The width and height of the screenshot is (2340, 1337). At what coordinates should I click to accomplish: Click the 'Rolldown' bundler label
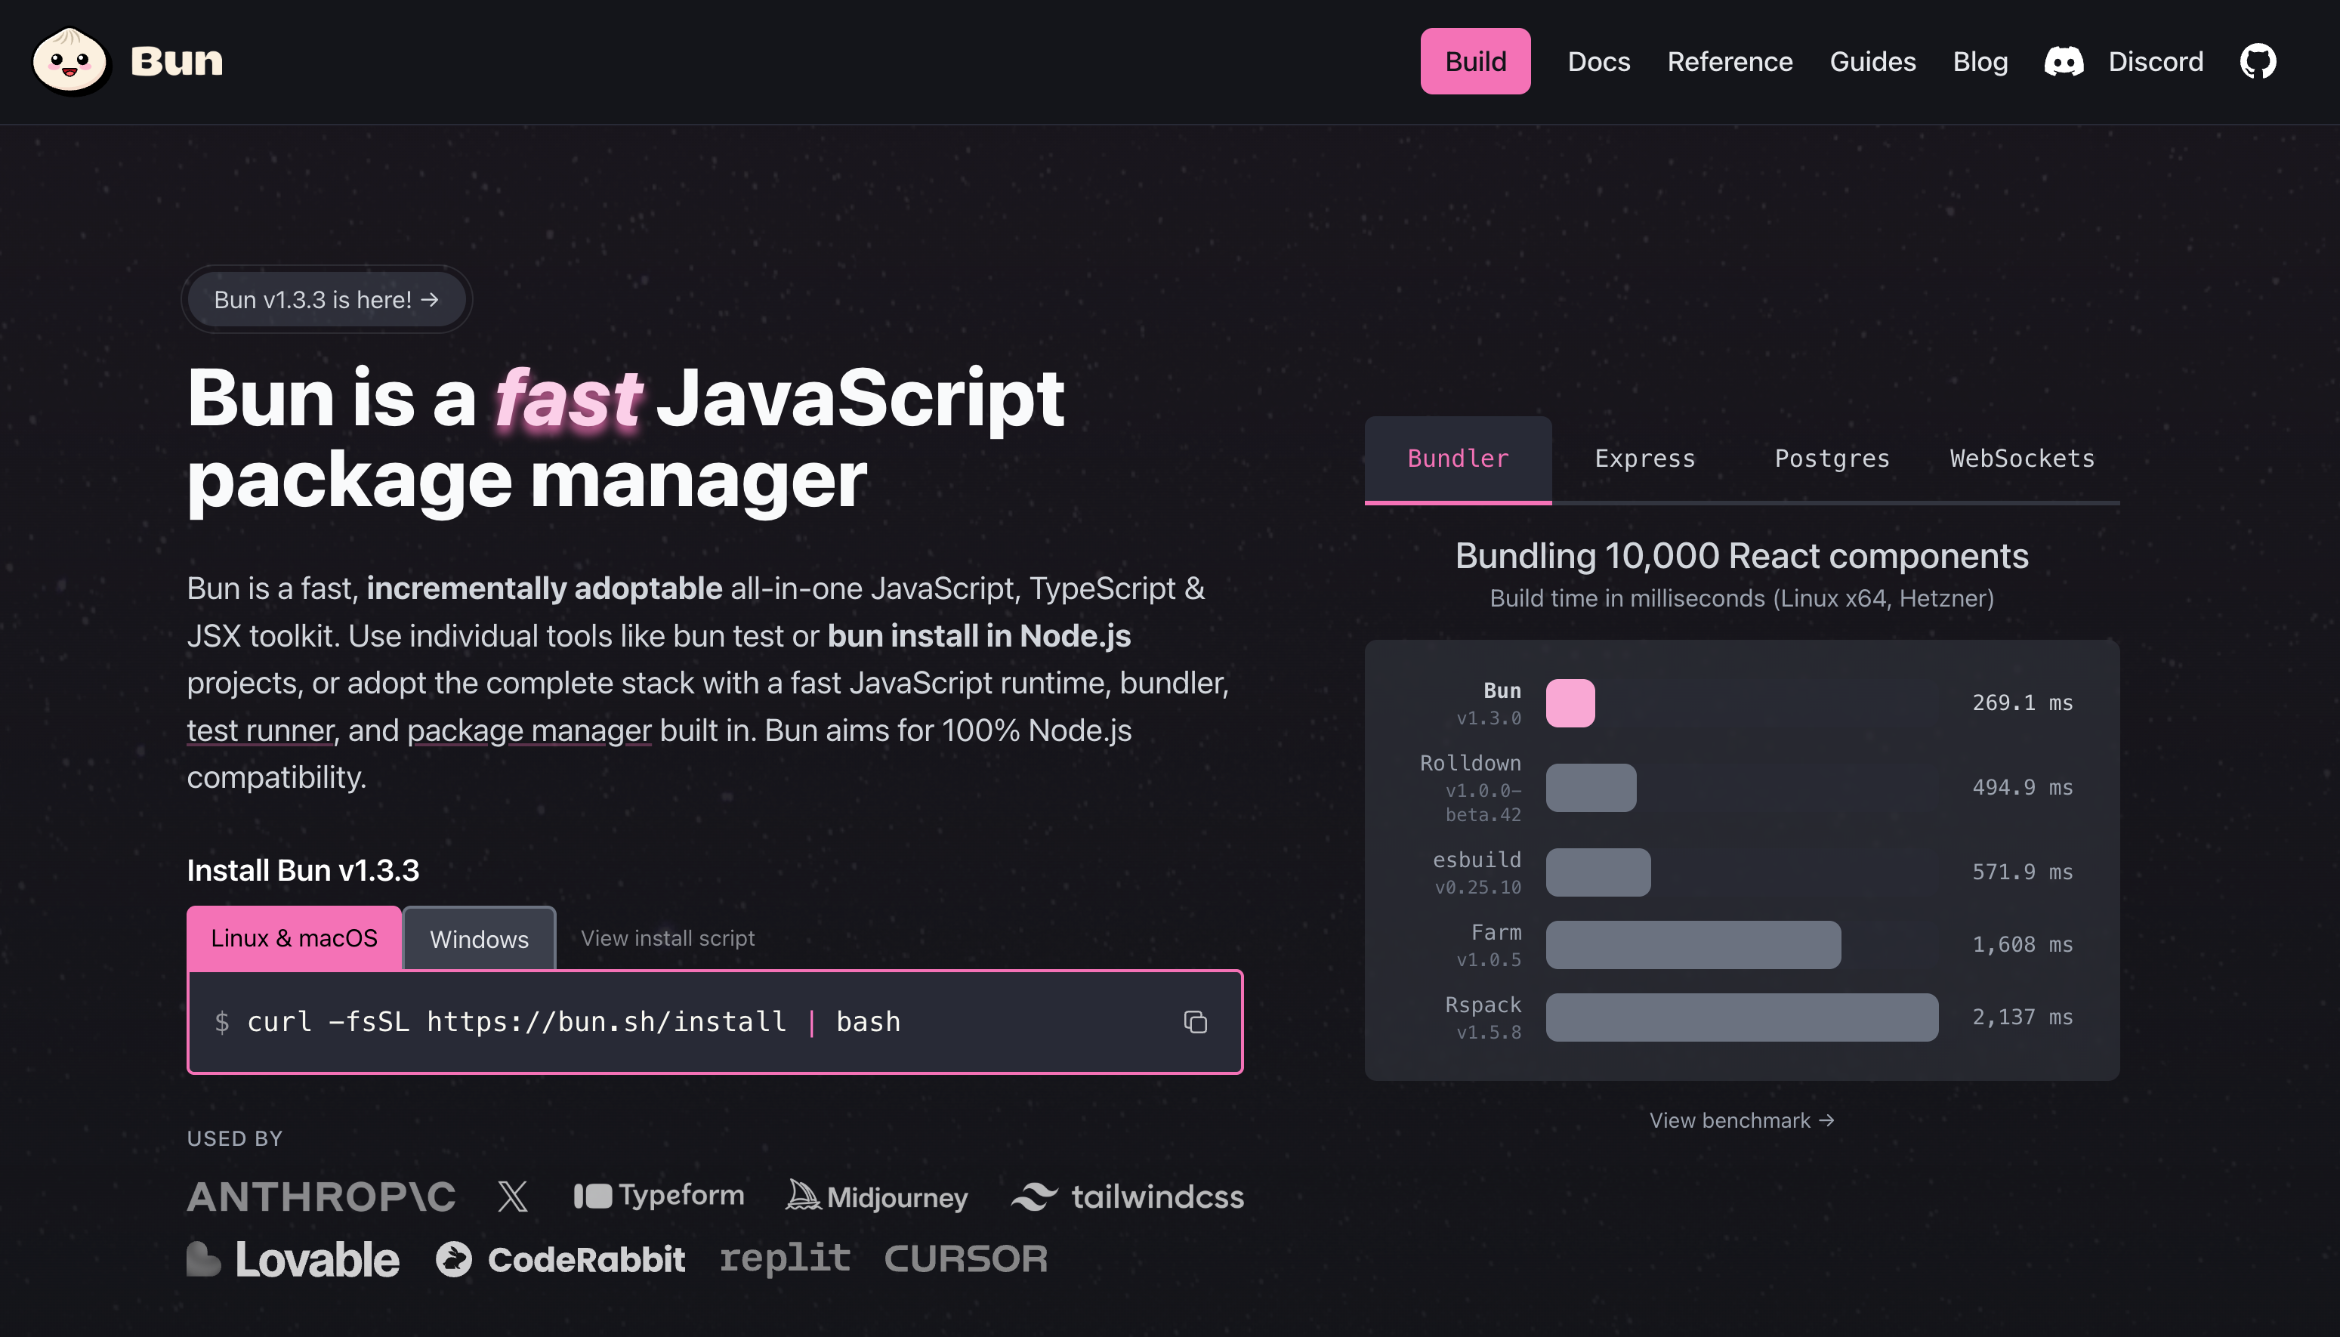1470,764
